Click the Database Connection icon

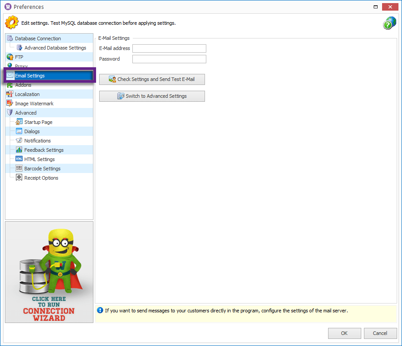[x=10, y=38]
